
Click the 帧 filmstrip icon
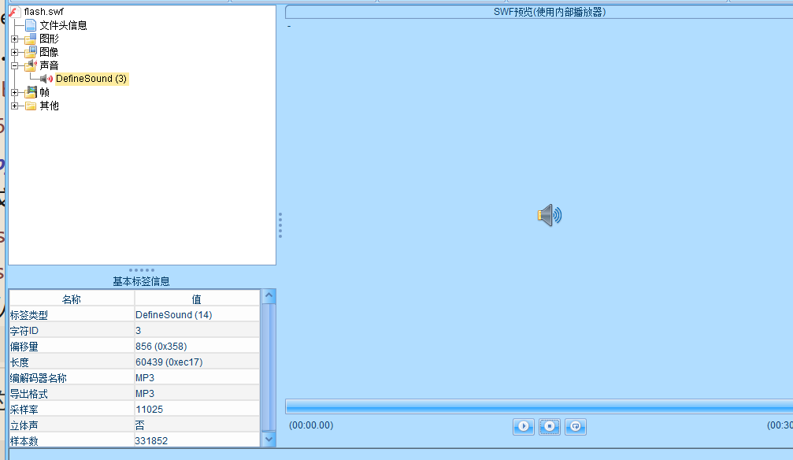[x=31, y=92]
